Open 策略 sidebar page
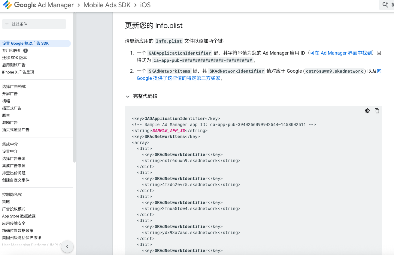The image size is (394, 255). pos(6,202)
